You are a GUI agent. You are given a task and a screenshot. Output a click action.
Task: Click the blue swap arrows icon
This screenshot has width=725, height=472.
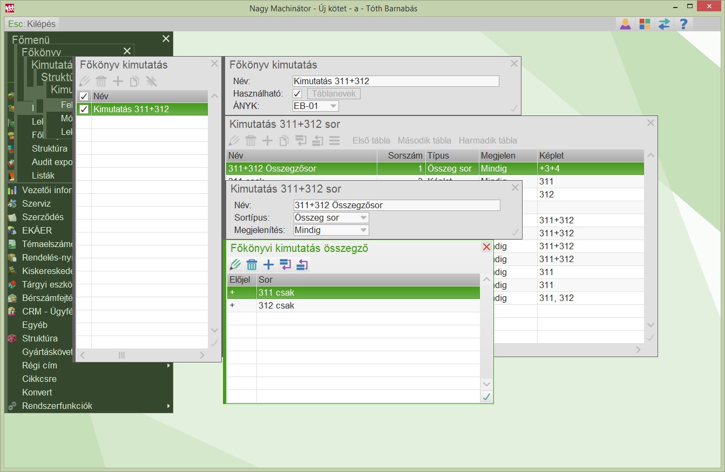[x=664, y=24]
